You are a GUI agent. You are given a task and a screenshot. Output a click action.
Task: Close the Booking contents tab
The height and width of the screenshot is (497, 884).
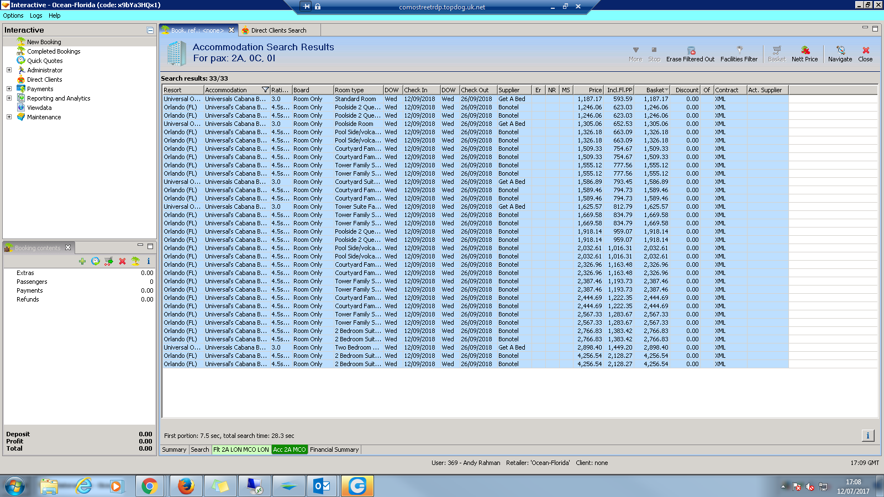[x=68, y=247]
